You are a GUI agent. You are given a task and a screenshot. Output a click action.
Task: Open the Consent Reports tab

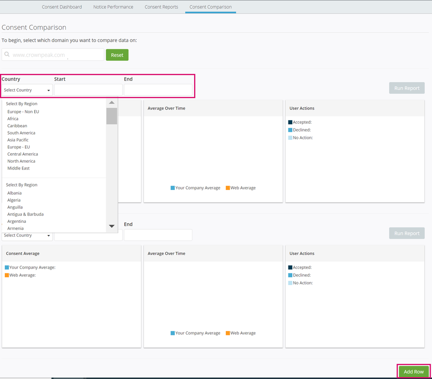click(x=161, y=7)
